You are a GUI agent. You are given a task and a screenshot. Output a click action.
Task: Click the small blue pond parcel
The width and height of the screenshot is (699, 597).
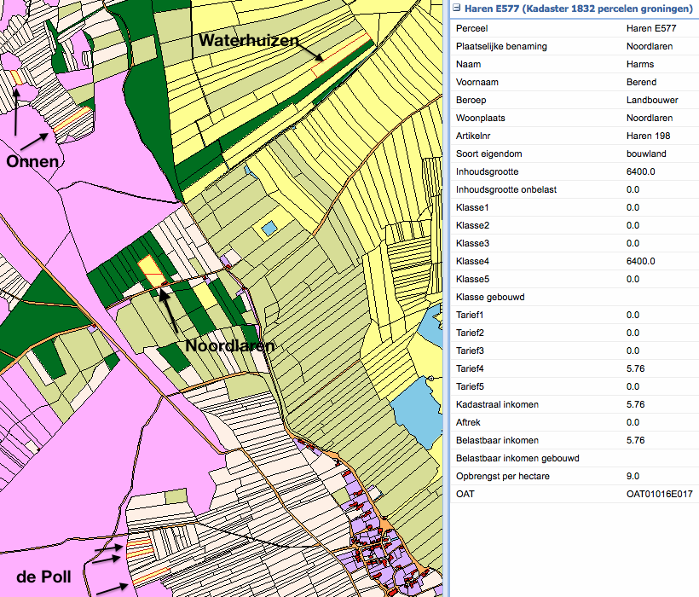click(269, 228)
